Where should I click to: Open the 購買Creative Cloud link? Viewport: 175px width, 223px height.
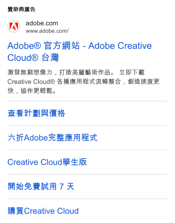click(43, 211)
